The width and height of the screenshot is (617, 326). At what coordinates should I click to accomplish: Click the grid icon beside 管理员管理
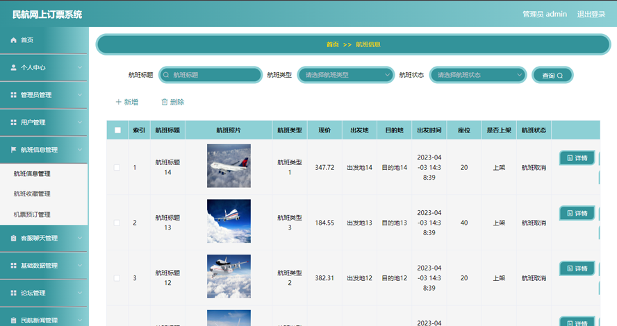[13, 95]
